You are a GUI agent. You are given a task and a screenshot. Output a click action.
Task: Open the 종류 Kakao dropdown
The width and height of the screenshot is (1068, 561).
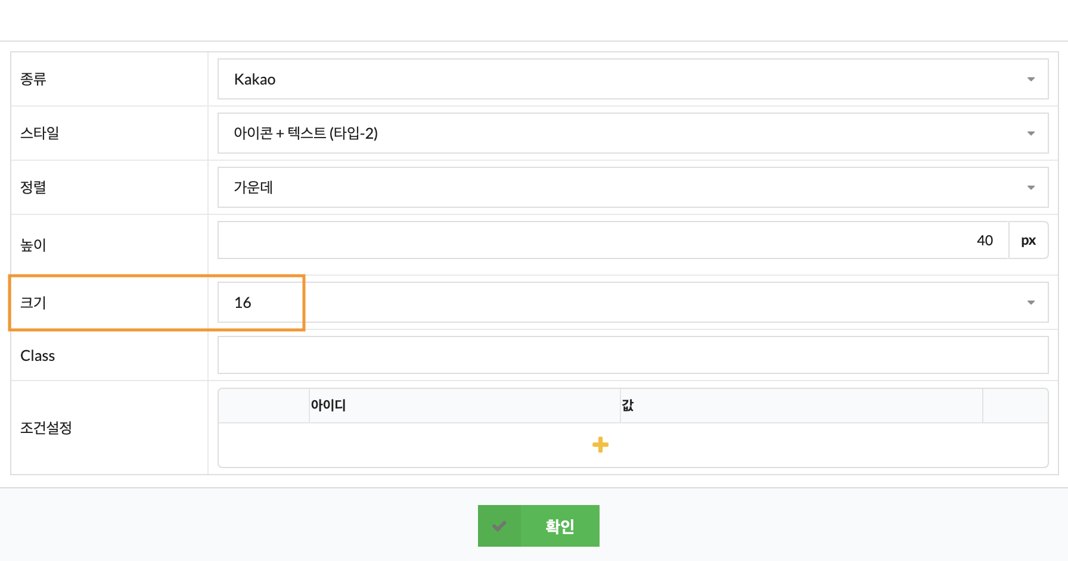pyautogui.click(x=632, y=79)
